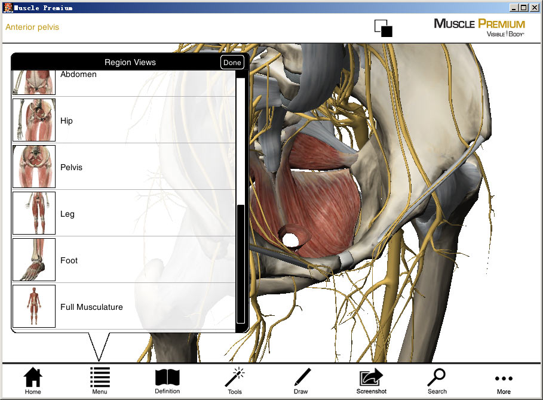Open the Definition book icon
543x400 pixels.
[x=167, y=381]
